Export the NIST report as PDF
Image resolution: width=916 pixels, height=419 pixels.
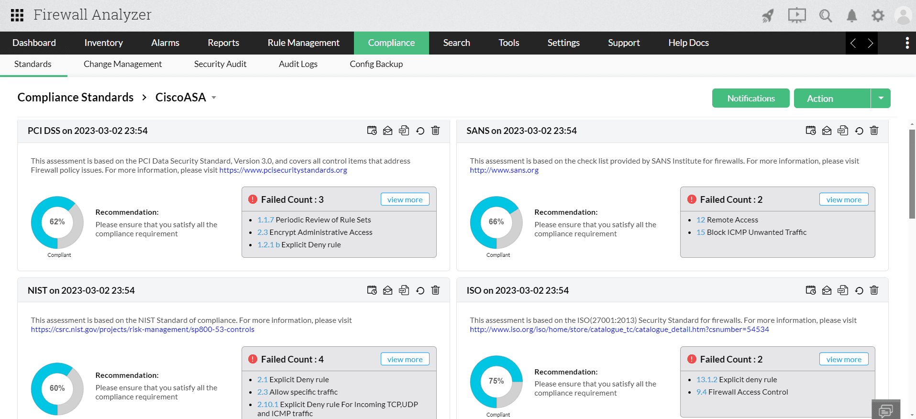404,290
